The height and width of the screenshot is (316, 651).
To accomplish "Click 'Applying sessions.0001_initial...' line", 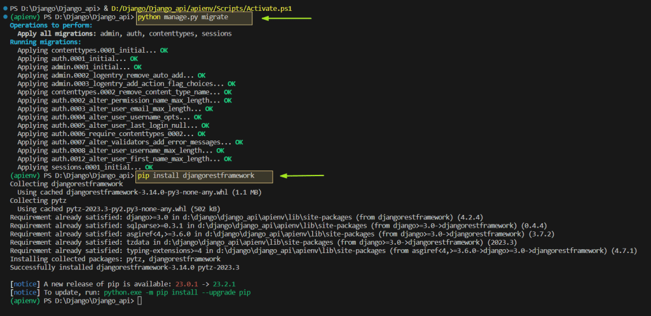I will click(85, 167).
